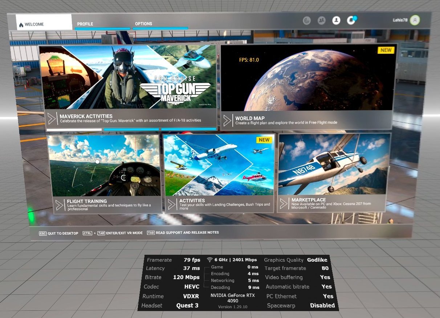This screenshot has width=440, height=318.
Task: Click the 'Godlike' graphics quality value
Action: tap(317, 260)
